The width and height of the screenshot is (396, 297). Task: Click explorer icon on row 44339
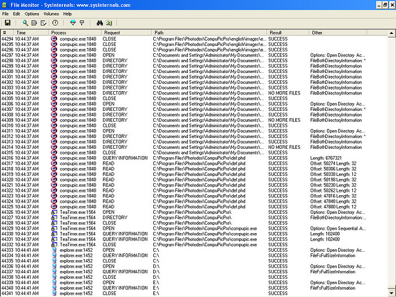54,282
